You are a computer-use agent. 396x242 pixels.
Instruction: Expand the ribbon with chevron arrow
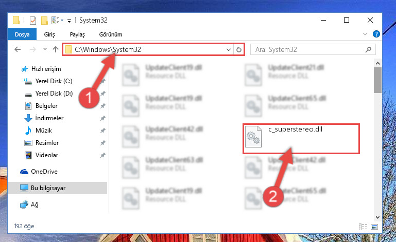pos(365,34)
